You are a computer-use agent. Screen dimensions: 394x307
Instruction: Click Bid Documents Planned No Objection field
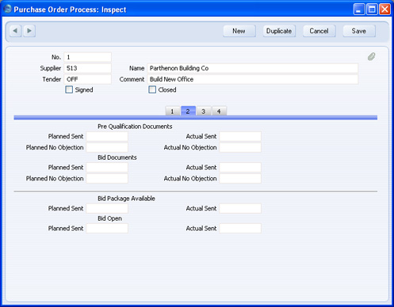(107, 179)
